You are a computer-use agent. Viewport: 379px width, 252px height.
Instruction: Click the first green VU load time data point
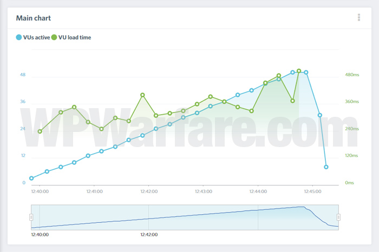click(x=40, y=131)
